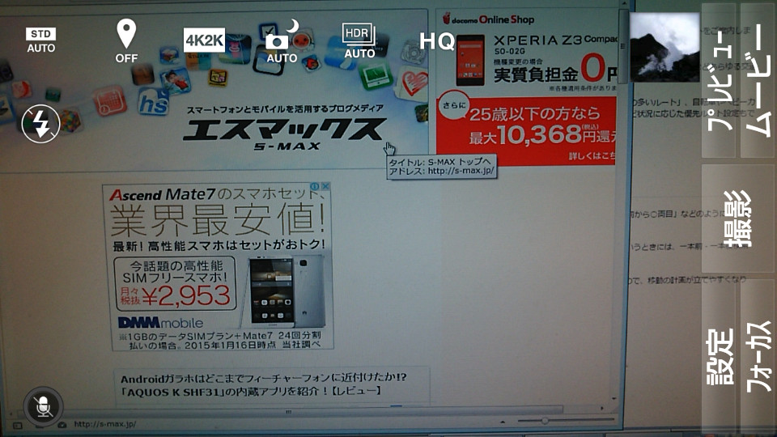The width and height of the screenshot is (777, 437).
Task: Open the 設定 menu
Action: pyautogui.click(x=719, y=357)
